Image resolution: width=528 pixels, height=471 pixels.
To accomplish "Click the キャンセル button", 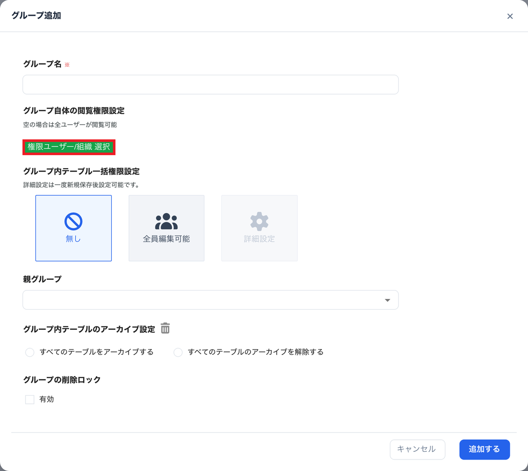I will click(x=417, y=449).
